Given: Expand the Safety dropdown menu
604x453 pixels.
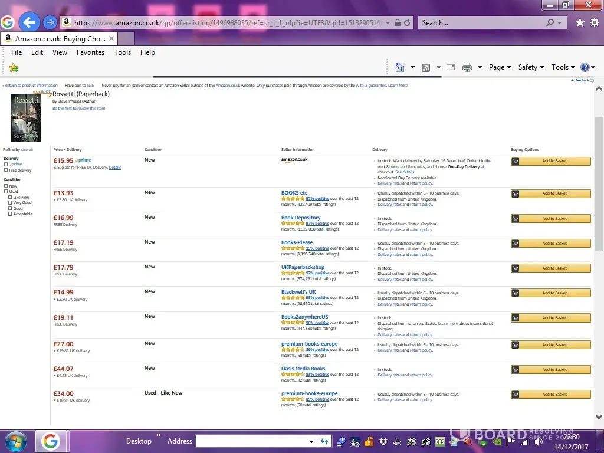Looking at the screenshot, I should tap(531, 67).
